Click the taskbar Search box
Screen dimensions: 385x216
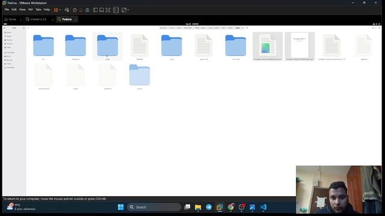coord(154,207)
